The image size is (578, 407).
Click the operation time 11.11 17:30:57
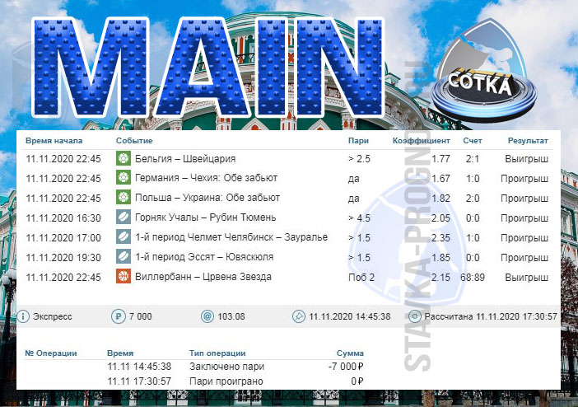pos(139,381)
